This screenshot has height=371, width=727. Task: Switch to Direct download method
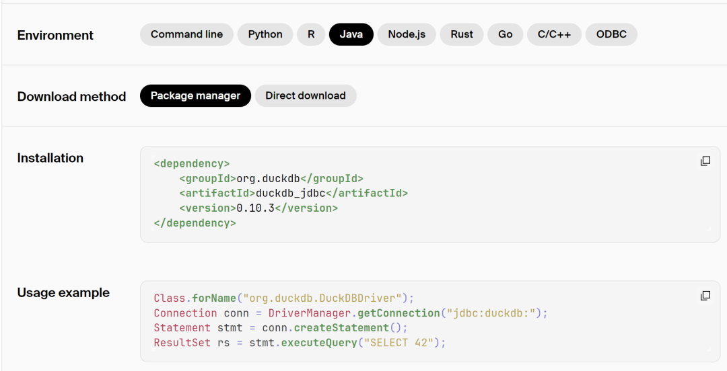point(306,96)
